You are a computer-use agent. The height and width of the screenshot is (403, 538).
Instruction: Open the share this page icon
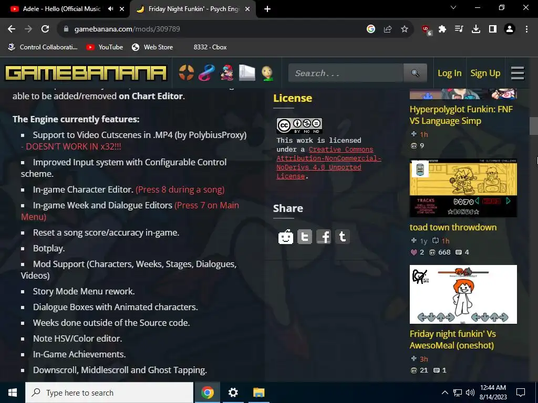tap(388, 29)
